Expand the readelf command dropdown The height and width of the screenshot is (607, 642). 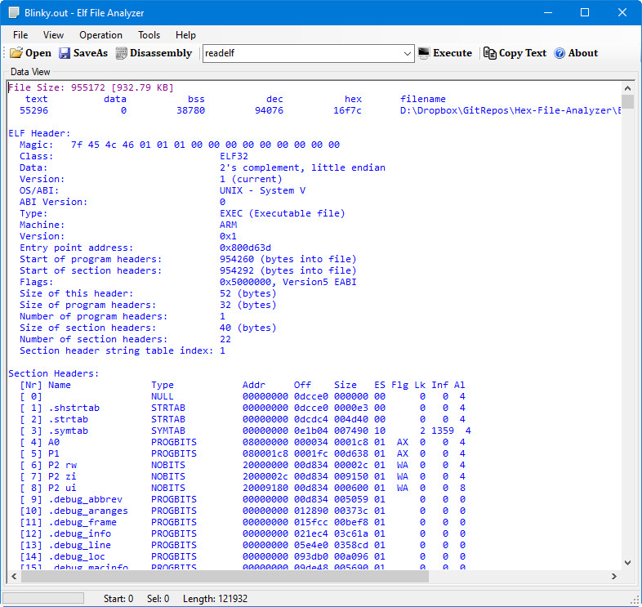pos(408,53)
